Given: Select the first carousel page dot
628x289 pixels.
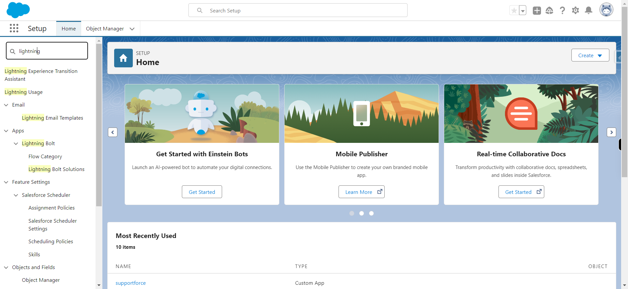Looking at the screenshot, I should pyautogui.click(x=352, y=213).
